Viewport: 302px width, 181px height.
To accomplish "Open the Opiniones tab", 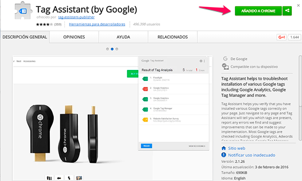I will (x=74, y=37).
